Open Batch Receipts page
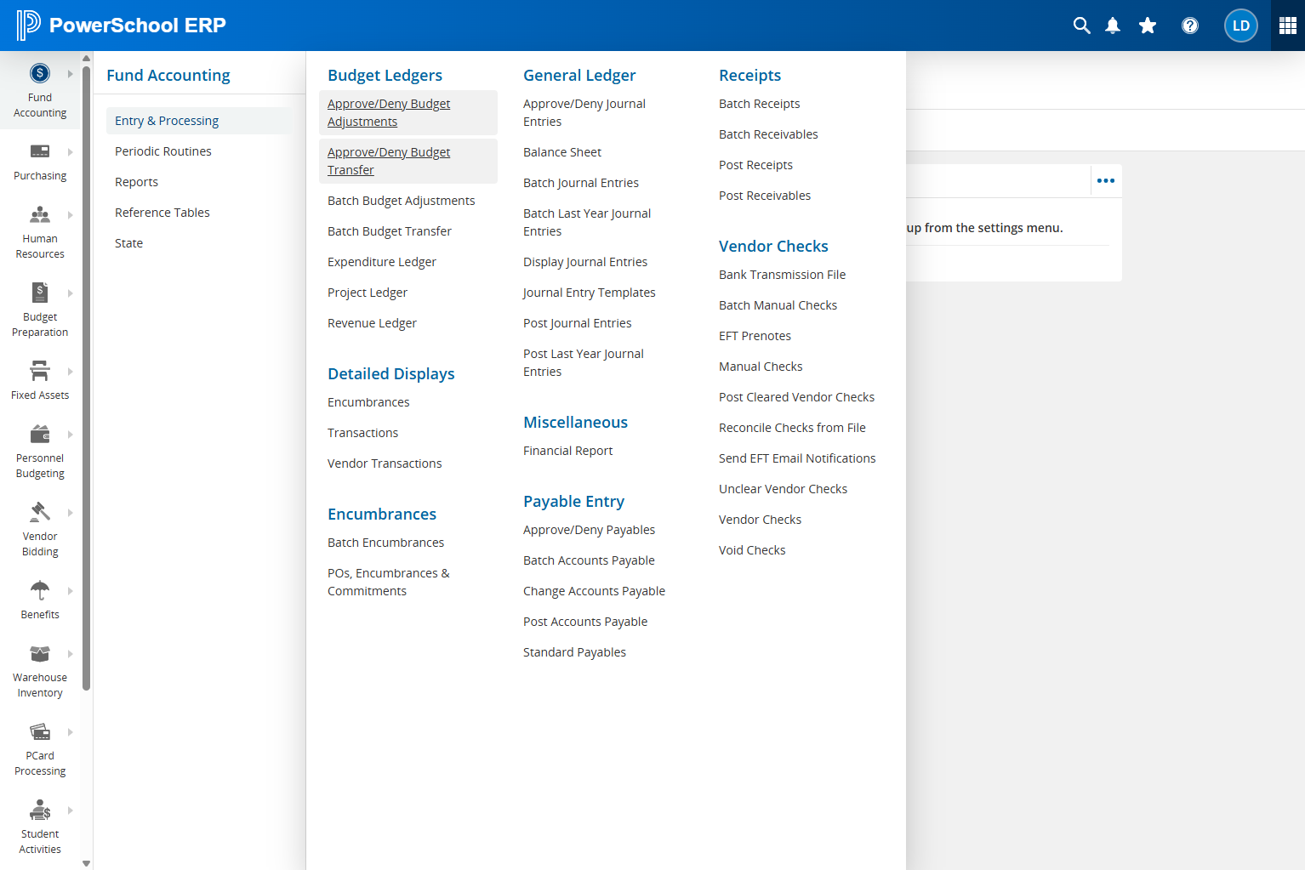Screen dimensions: 1305x870 [x=760, y=104]
